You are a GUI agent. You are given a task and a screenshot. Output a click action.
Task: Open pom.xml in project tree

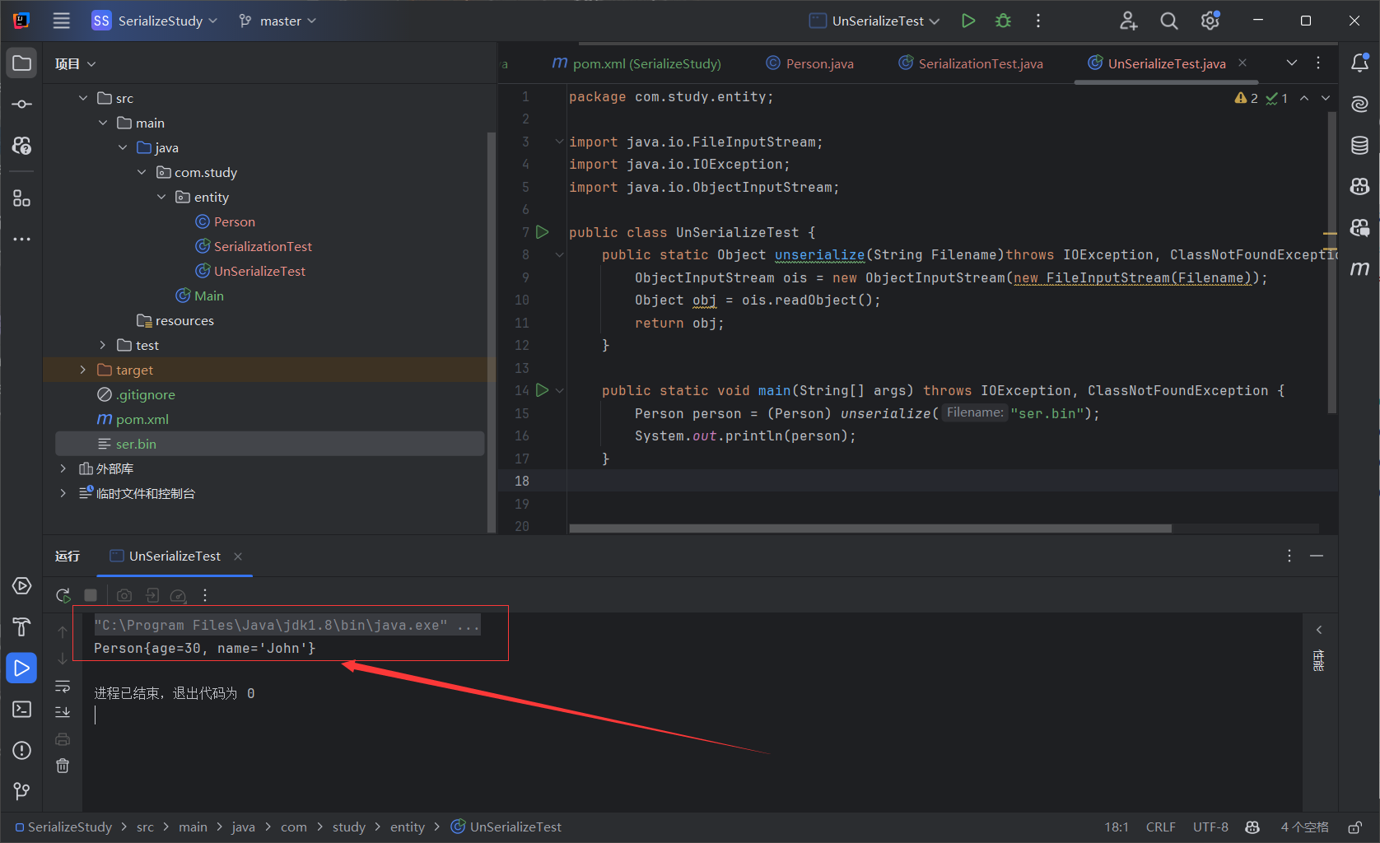133,419
